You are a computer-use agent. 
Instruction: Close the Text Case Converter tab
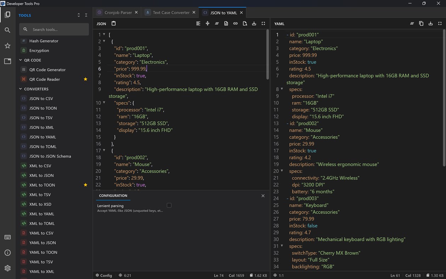tap(194, 12)
